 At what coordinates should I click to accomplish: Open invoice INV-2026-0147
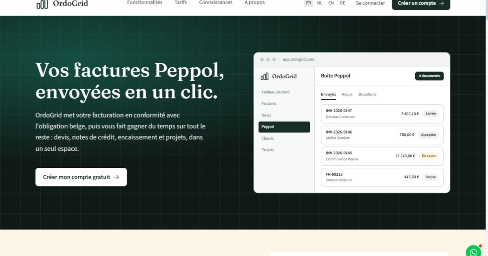click(382, 114)
